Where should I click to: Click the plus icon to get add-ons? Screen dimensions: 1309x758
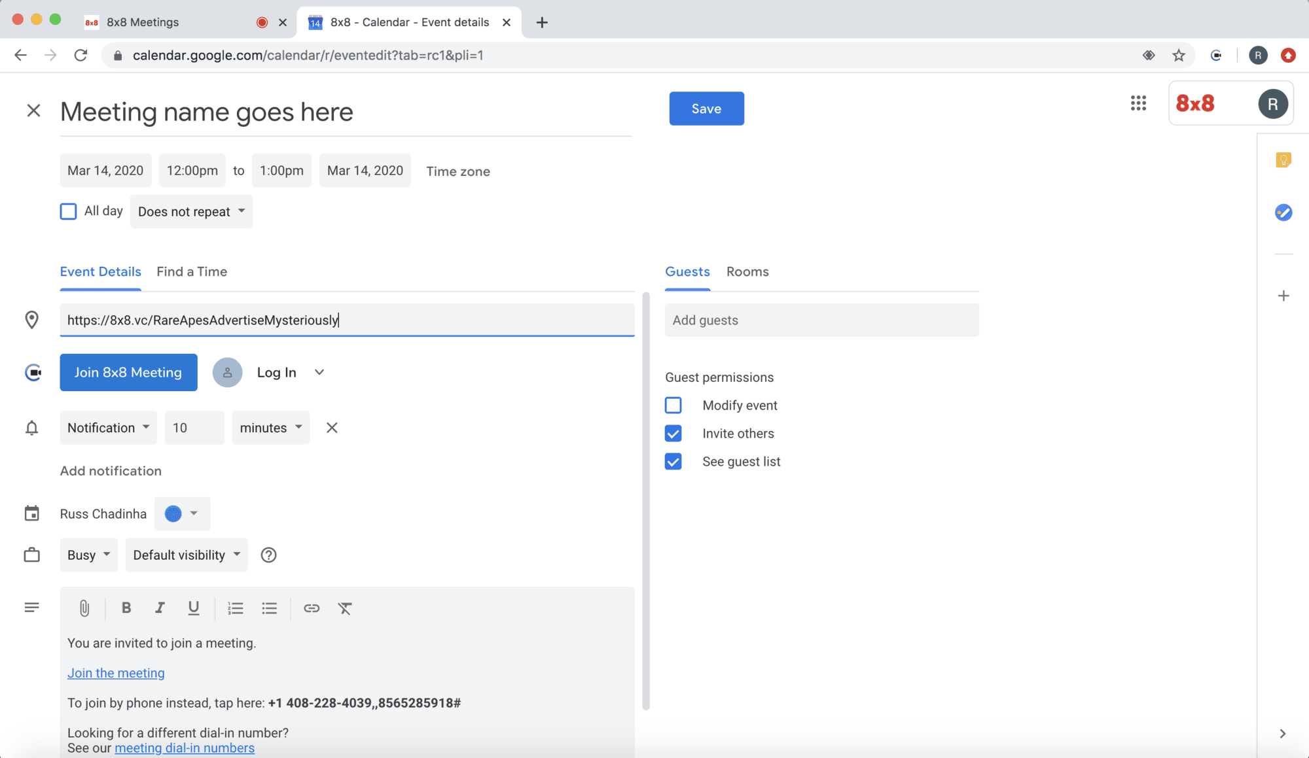pyautogui.click(x=1283, y=296)
